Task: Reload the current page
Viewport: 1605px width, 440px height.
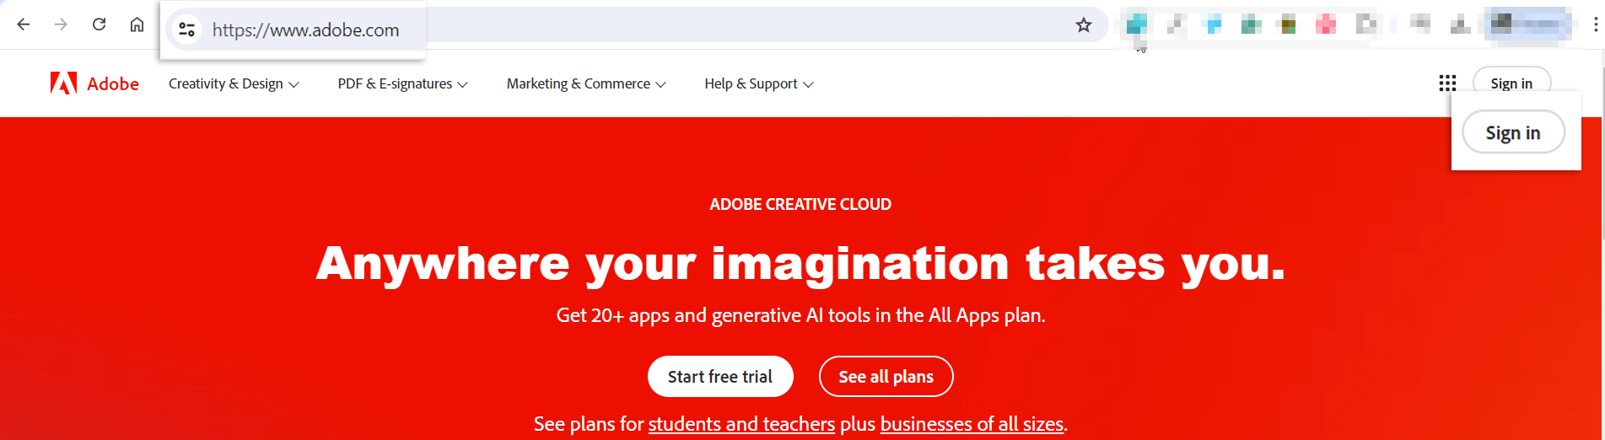Action: (99, 24)
